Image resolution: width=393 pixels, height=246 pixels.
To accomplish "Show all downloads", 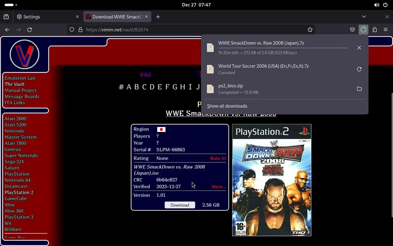I will point(227,106).
